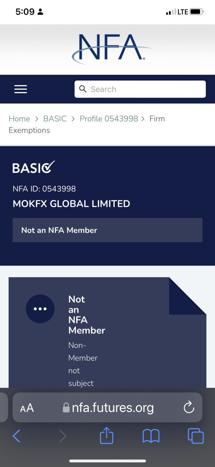Open the hamburger navigation menu
Viewport: 215px width, 467px height.
[20, 89]
